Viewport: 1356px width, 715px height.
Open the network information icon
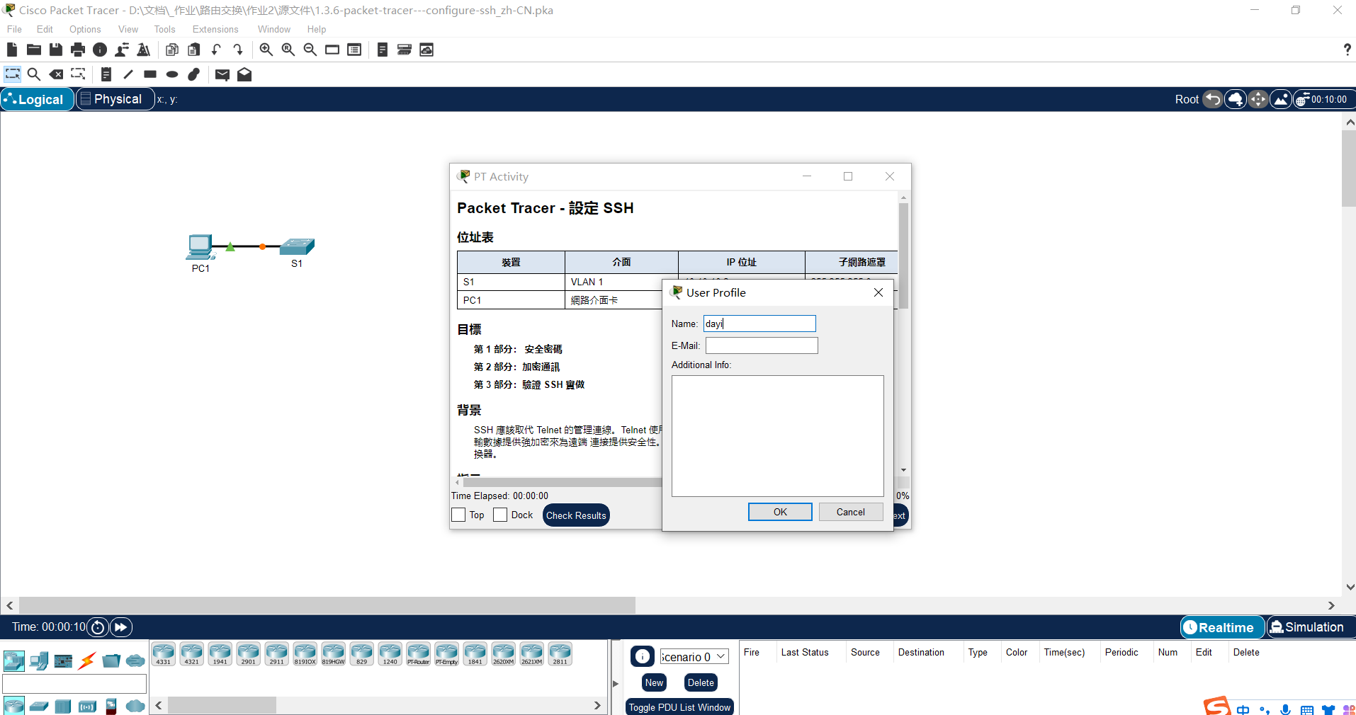100,50
